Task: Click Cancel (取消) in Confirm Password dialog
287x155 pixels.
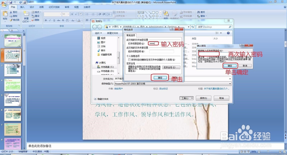Action: point(245,66)
